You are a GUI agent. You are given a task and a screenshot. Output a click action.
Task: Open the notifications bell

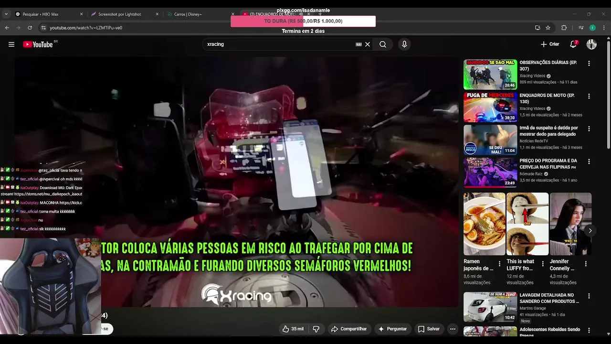click(573, 44)
